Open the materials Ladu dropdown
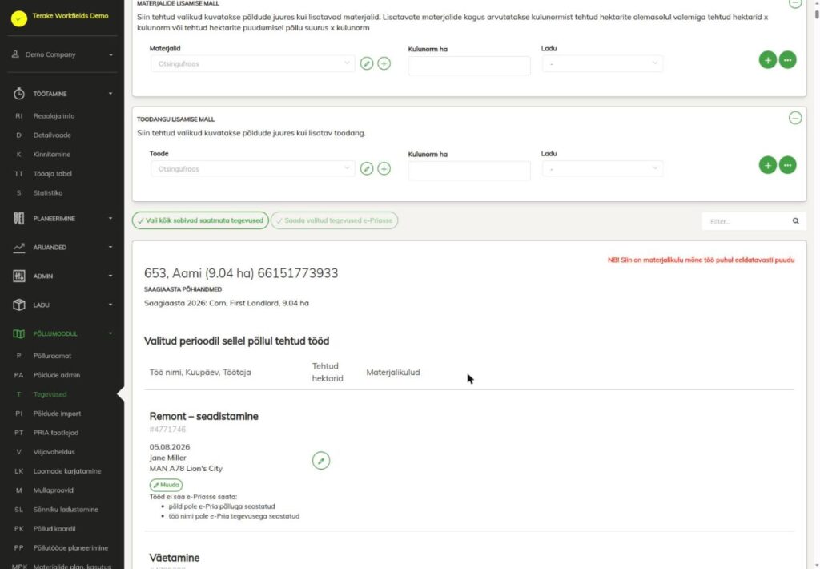 click(602, 63)
